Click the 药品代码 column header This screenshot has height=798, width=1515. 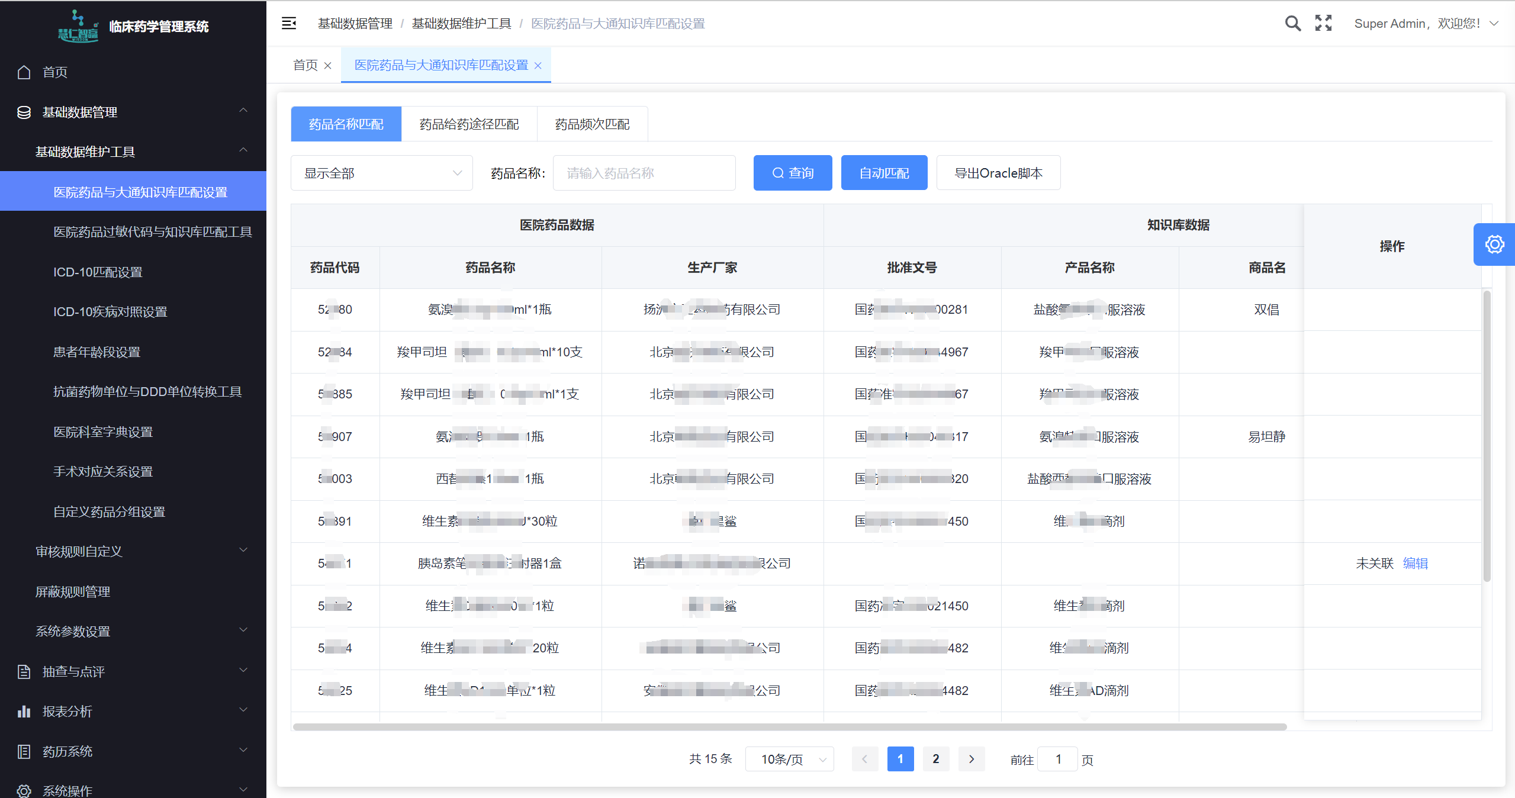coord(335,268)
